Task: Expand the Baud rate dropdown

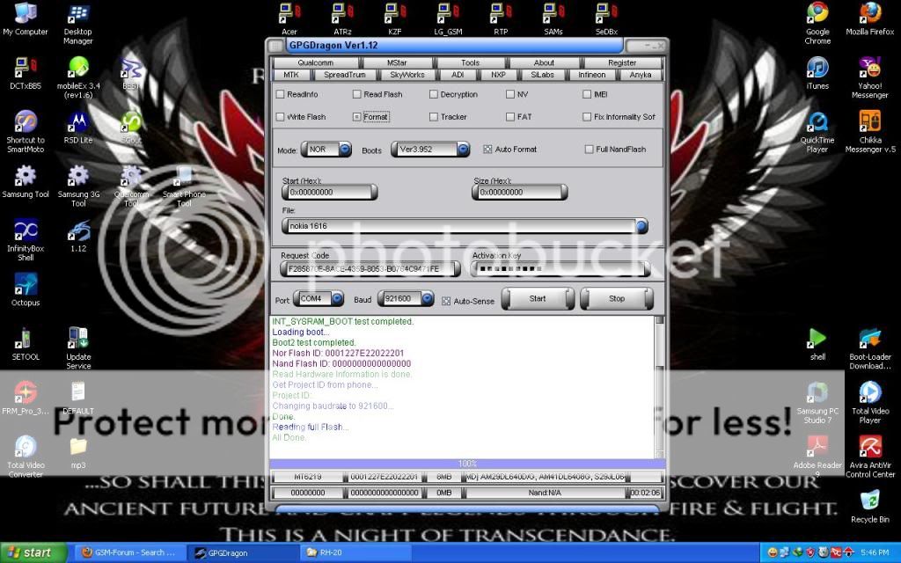Action: 428,299
